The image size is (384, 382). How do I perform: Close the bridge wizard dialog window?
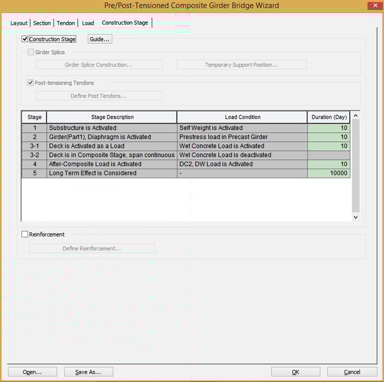(374, 6)
